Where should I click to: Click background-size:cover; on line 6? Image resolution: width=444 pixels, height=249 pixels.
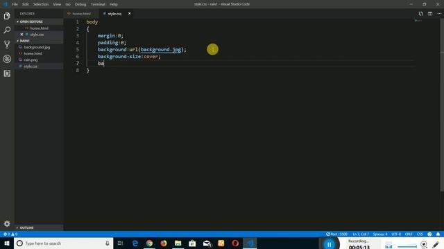[129, 57]
